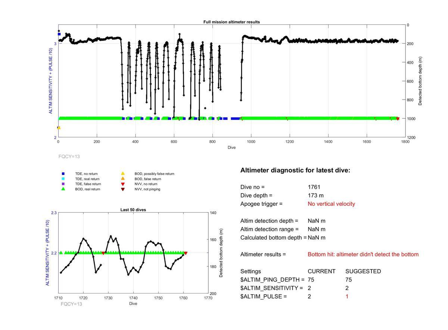The height and width of the screenshot is (330, 448).
Task: Click the 'Calculated bottom depth =' label
Action: [x=274, y=238]
